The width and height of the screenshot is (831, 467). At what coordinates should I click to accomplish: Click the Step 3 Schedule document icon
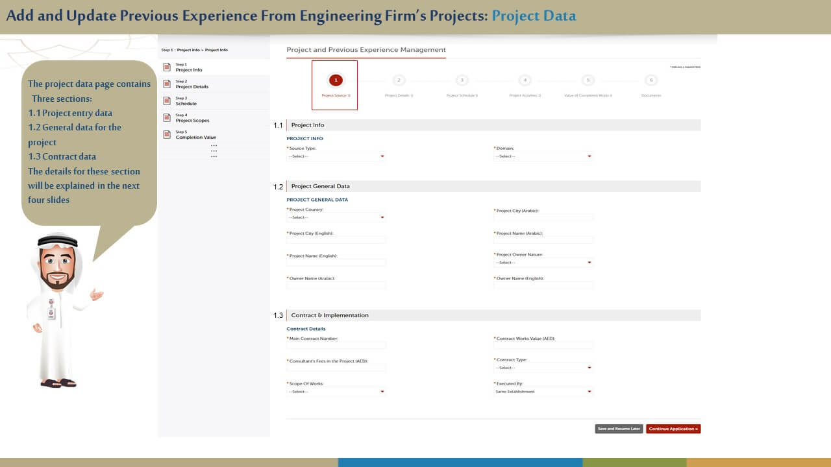tap(167, 101)
